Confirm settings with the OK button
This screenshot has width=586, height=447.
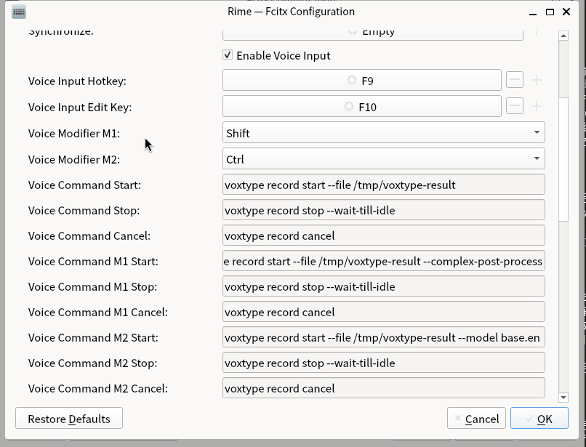[x=539, y=419]
